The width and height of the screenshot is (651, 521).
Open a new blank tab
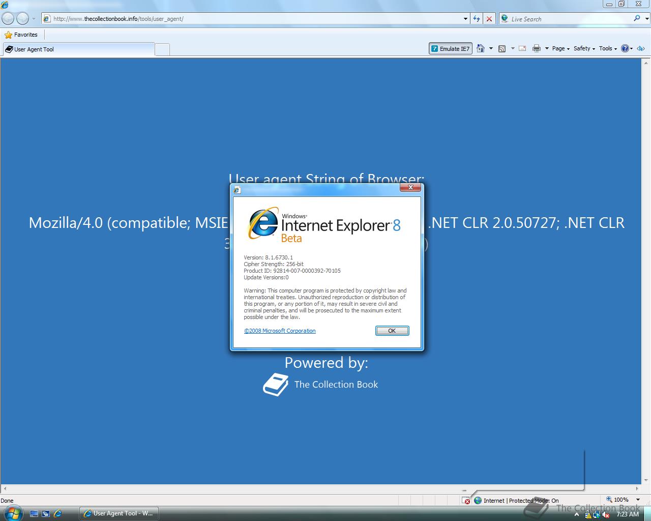click(162, 49)
